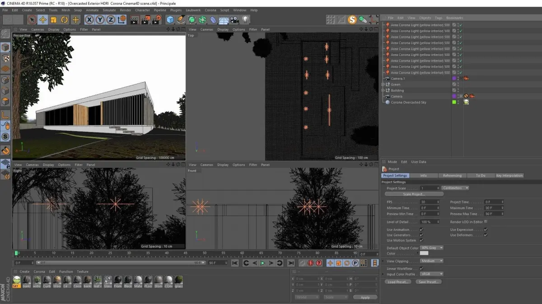Click the default object Color swatch
This screenshot has height=304, width=542.
(x=424, y=253)
